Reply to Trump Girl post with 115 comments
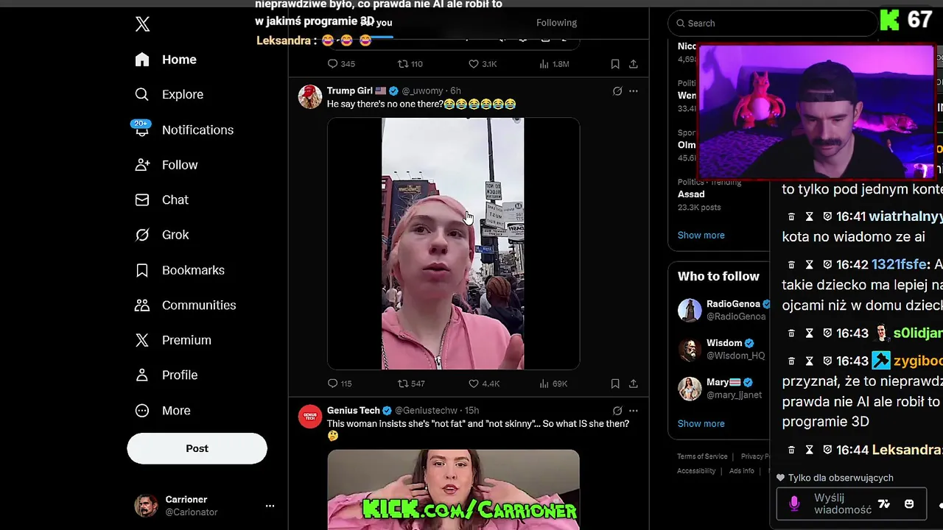The height and width of the screenshot is (530, 943). tap(340, 384)
